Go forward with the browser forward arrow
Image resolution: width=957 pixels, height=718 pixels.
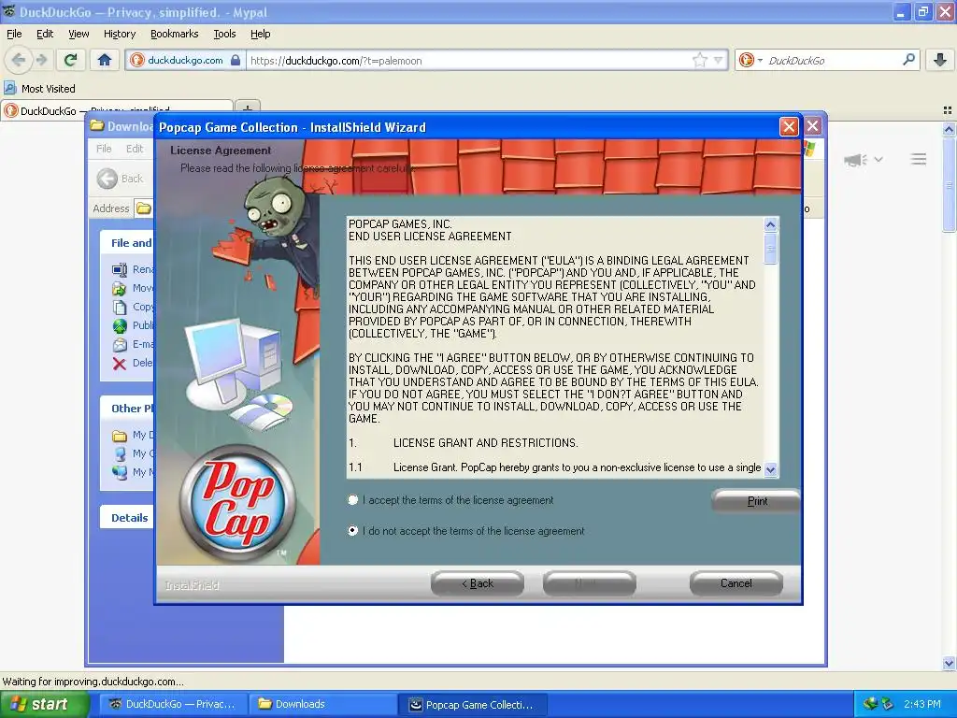click(41, 60)
